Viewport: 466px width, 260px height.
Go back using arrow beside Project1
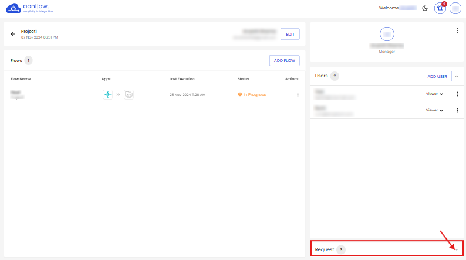point(13,34)
